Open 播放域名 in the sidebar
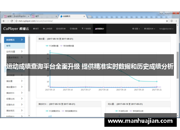 (x=14, y=111)
